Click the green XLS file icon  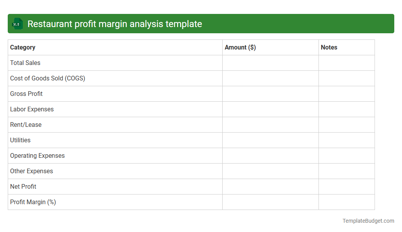pyautogui.click(x=17, y=24)
